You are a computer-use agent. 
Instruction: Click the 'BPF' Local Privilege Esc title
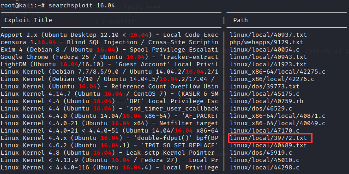109,101
